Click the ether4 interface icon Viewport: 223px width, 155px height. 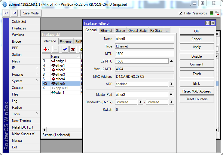[x=53, y=79]
